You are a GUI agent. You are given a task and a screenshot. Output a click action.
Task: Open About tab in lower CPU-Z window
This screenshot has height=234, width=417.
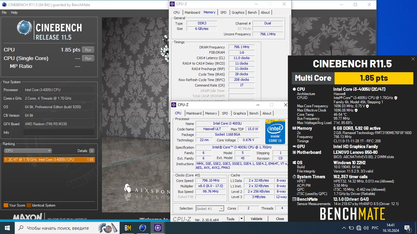pos(267,113)
